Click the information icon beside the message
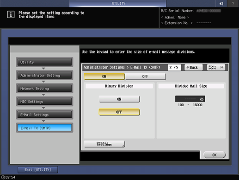This screenshot has height=180, width=239. click(11, 15)
